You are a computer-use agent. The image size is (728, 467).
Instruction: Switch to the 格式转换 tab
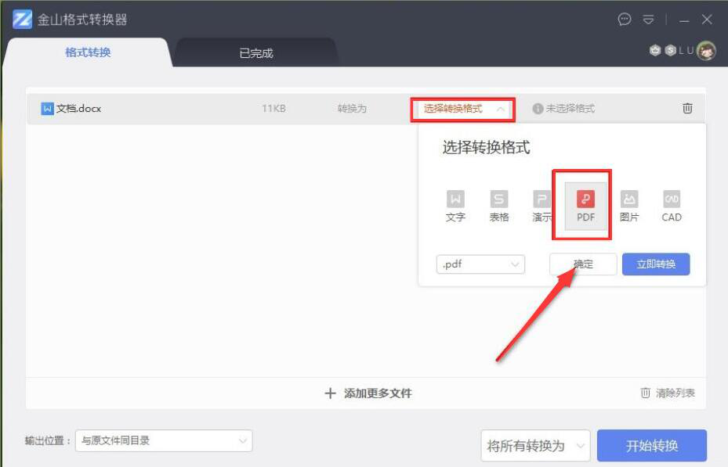coord(88,52)
